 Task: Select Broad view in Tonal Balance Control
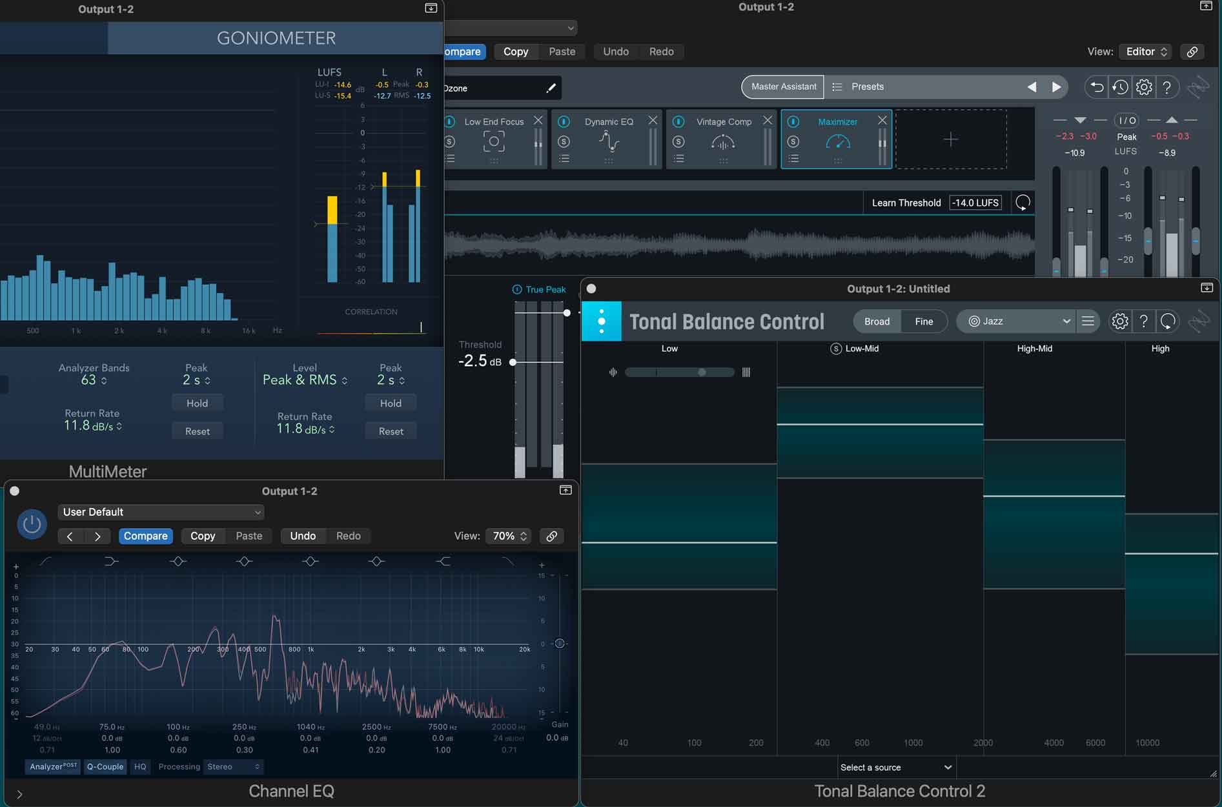click(877, 321)
